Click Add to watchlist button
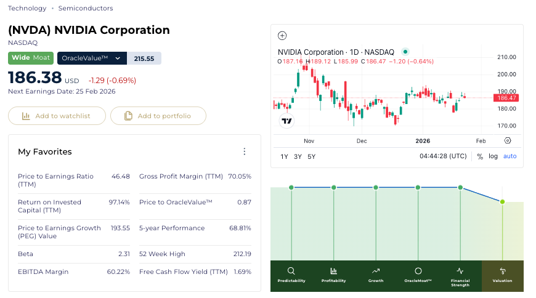Image resolution: width=536 pixels, height=298 pixels. point(57,116)
